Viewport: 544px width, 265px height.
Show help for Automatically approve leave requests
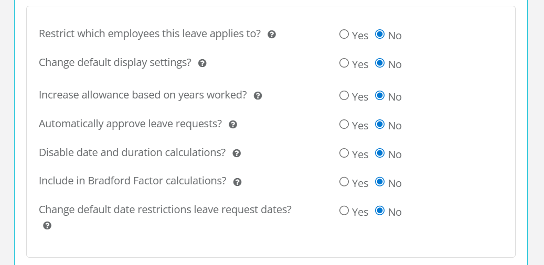(x=233, y=125)
